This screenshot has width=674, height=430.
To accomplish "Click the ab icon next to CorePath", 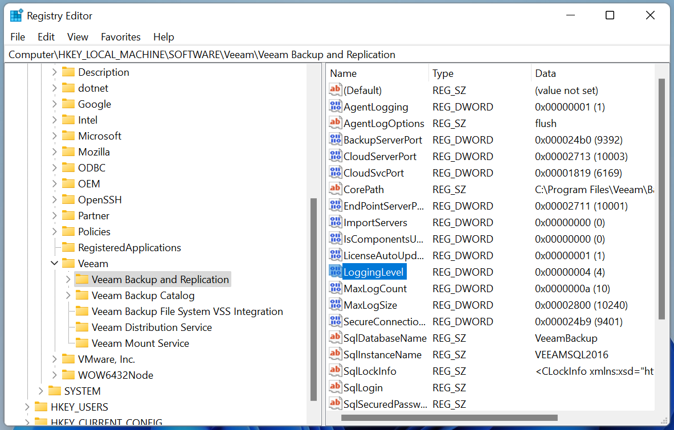I will click(x=335, y=189).
